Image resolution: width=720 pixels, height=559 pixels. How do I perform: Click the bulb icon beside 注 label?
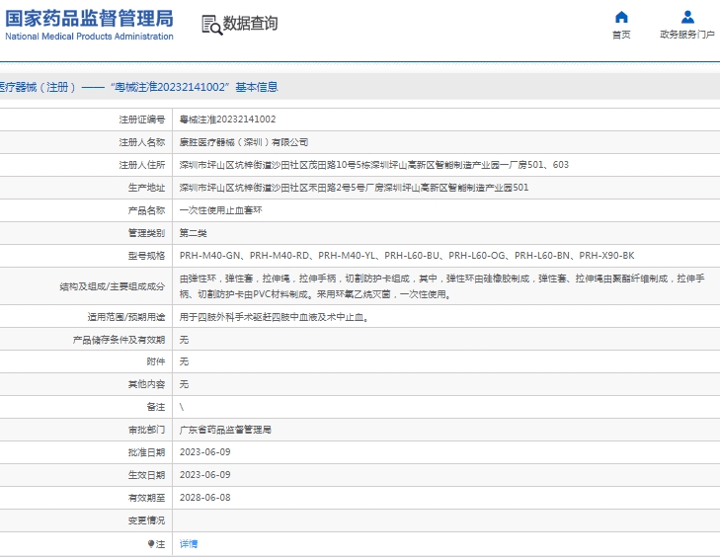click(151, 544)
